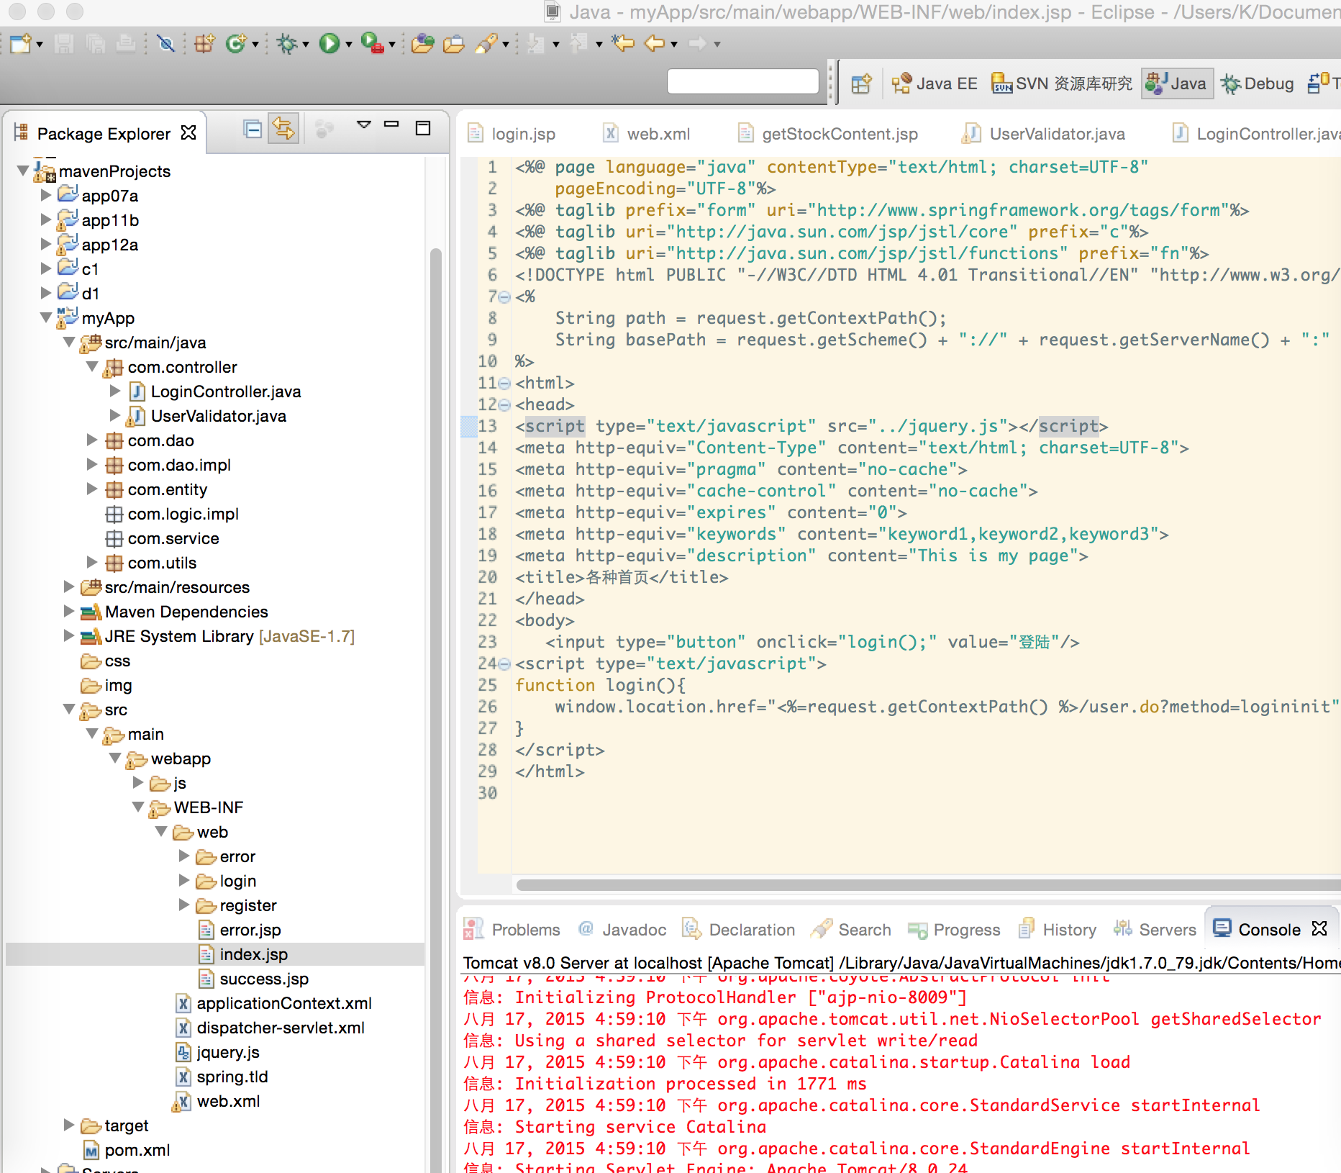Select index.jsp in the tree
The image size is (1341, 1173).
(x=253, y=954)
